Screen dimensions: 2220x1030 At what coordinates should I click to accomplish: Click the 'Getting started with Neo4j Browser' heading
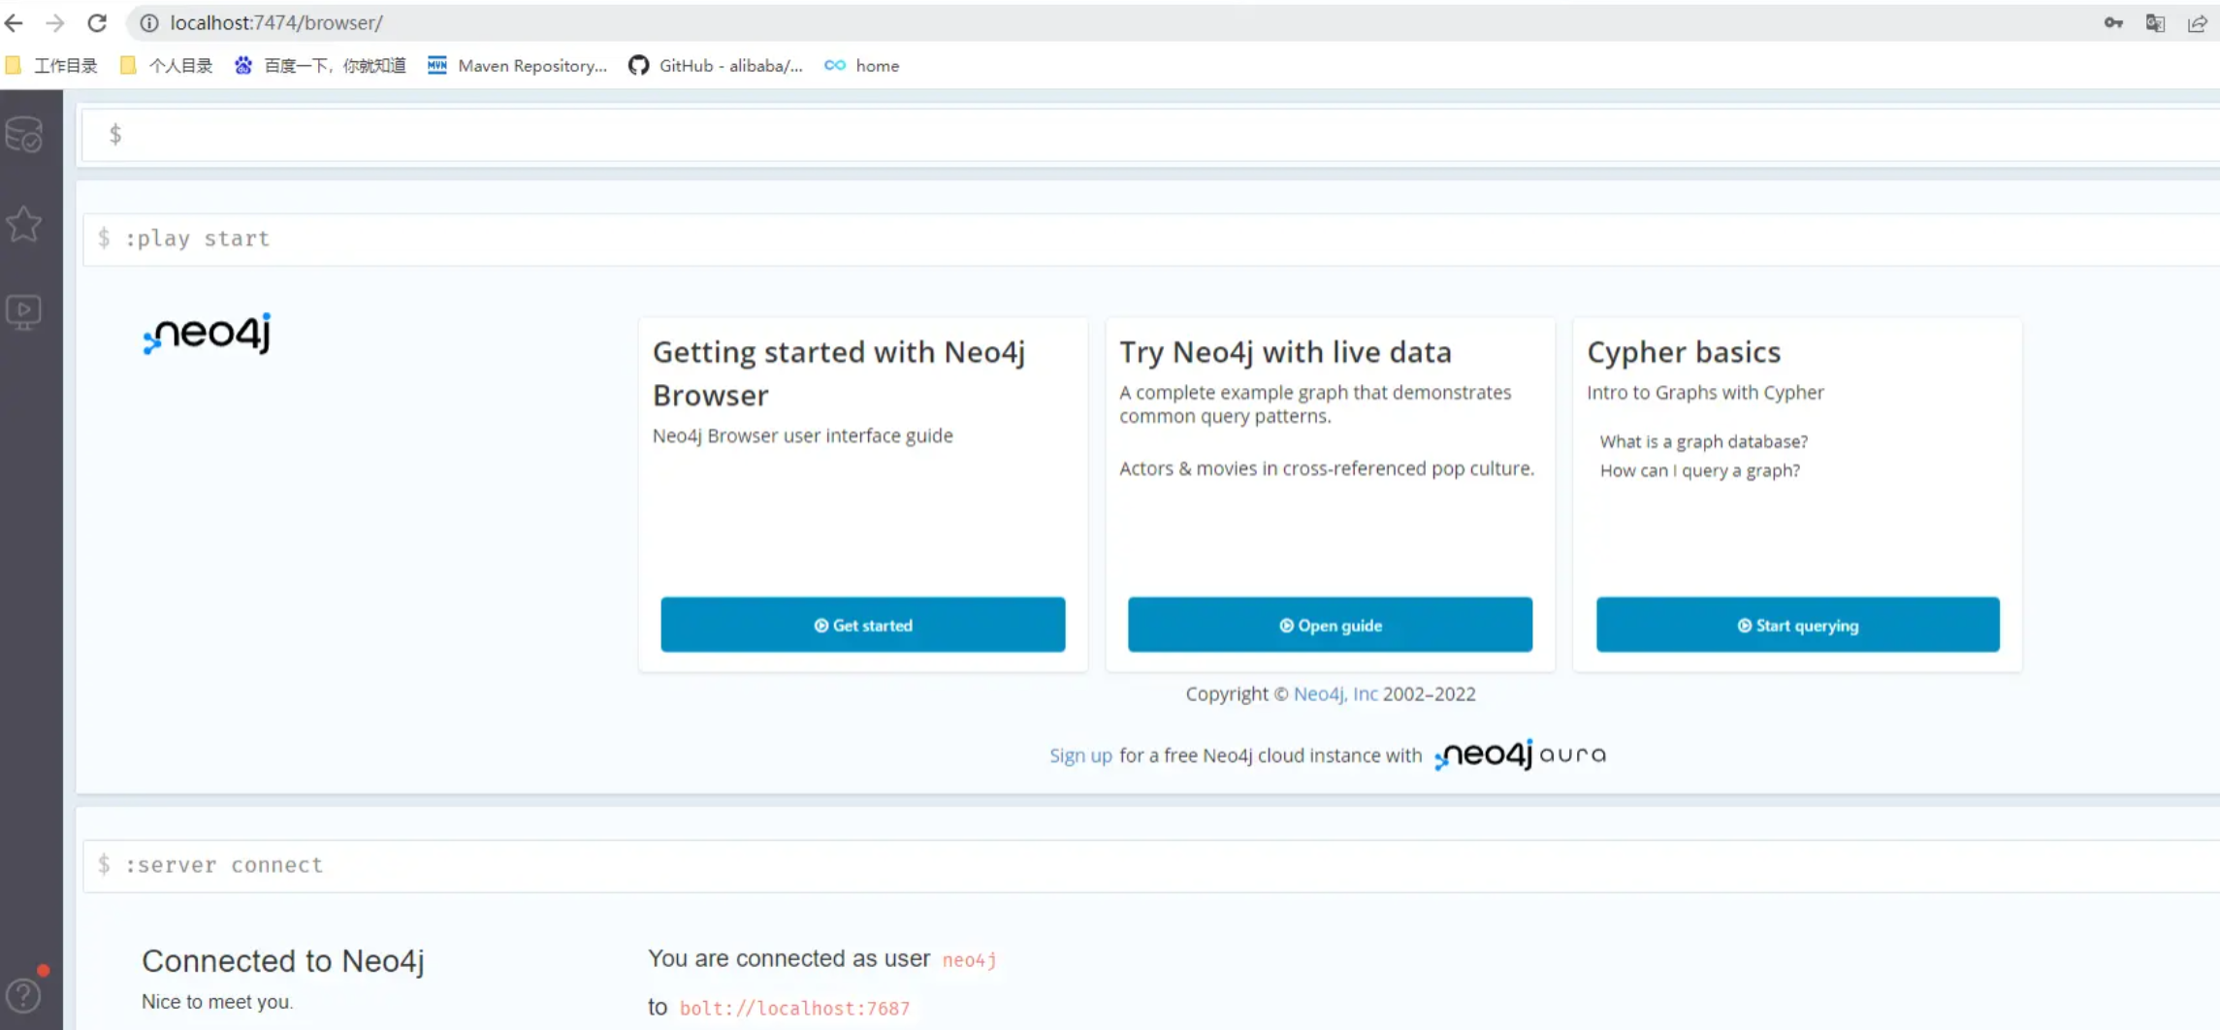point(839,373)
